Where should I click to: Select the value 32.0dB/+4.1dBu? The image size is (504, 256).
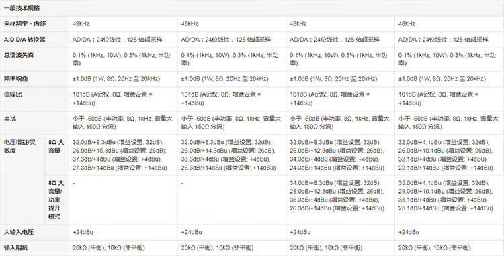[419, 142]
